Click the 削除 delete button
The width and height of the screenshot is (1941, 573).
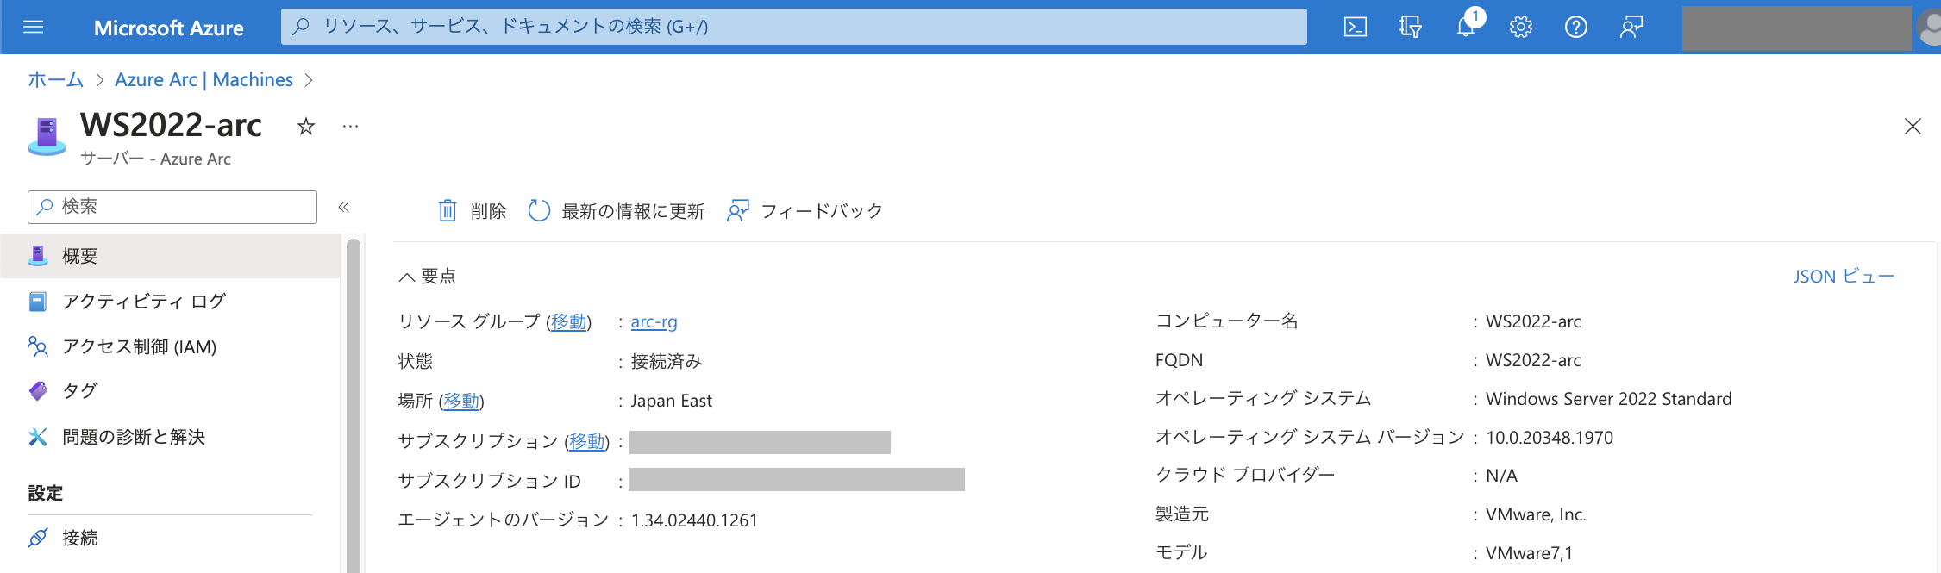tap(473, 211)
